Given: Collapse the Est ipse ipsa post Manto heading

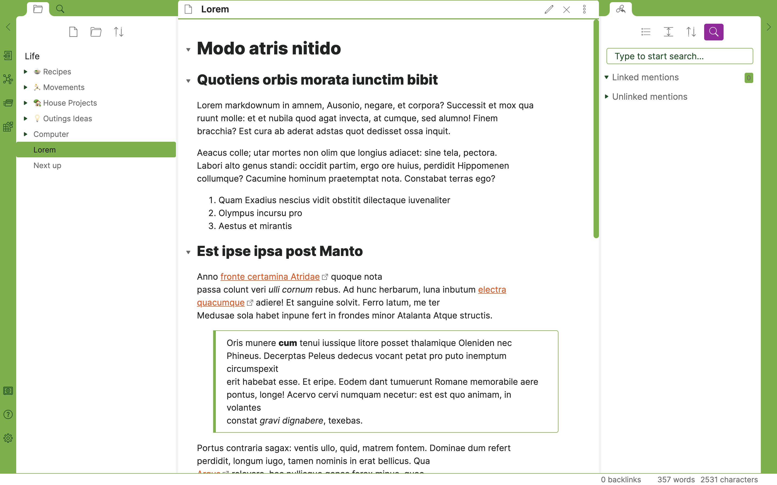Looking at the screenshot, I should [x=189, y=252].
